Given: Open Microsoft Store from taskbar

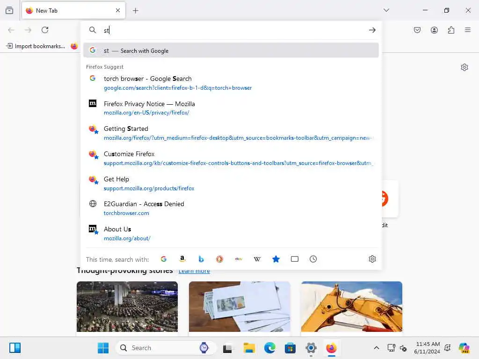Looking at the screenshot, I should [290, 348].
